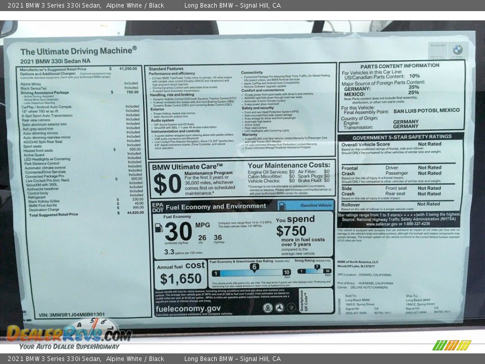The image size is (485, 364).
Task: Select the 700.00 package price
Action: (132, 92)
